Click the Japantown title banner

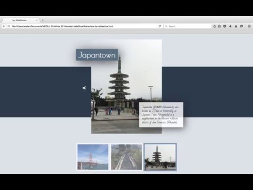tap(97, 55)
